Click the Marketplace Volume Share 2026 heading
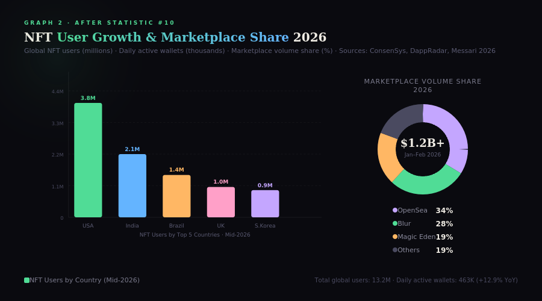The height and width of the screenshot is (301, 542). 423,85
